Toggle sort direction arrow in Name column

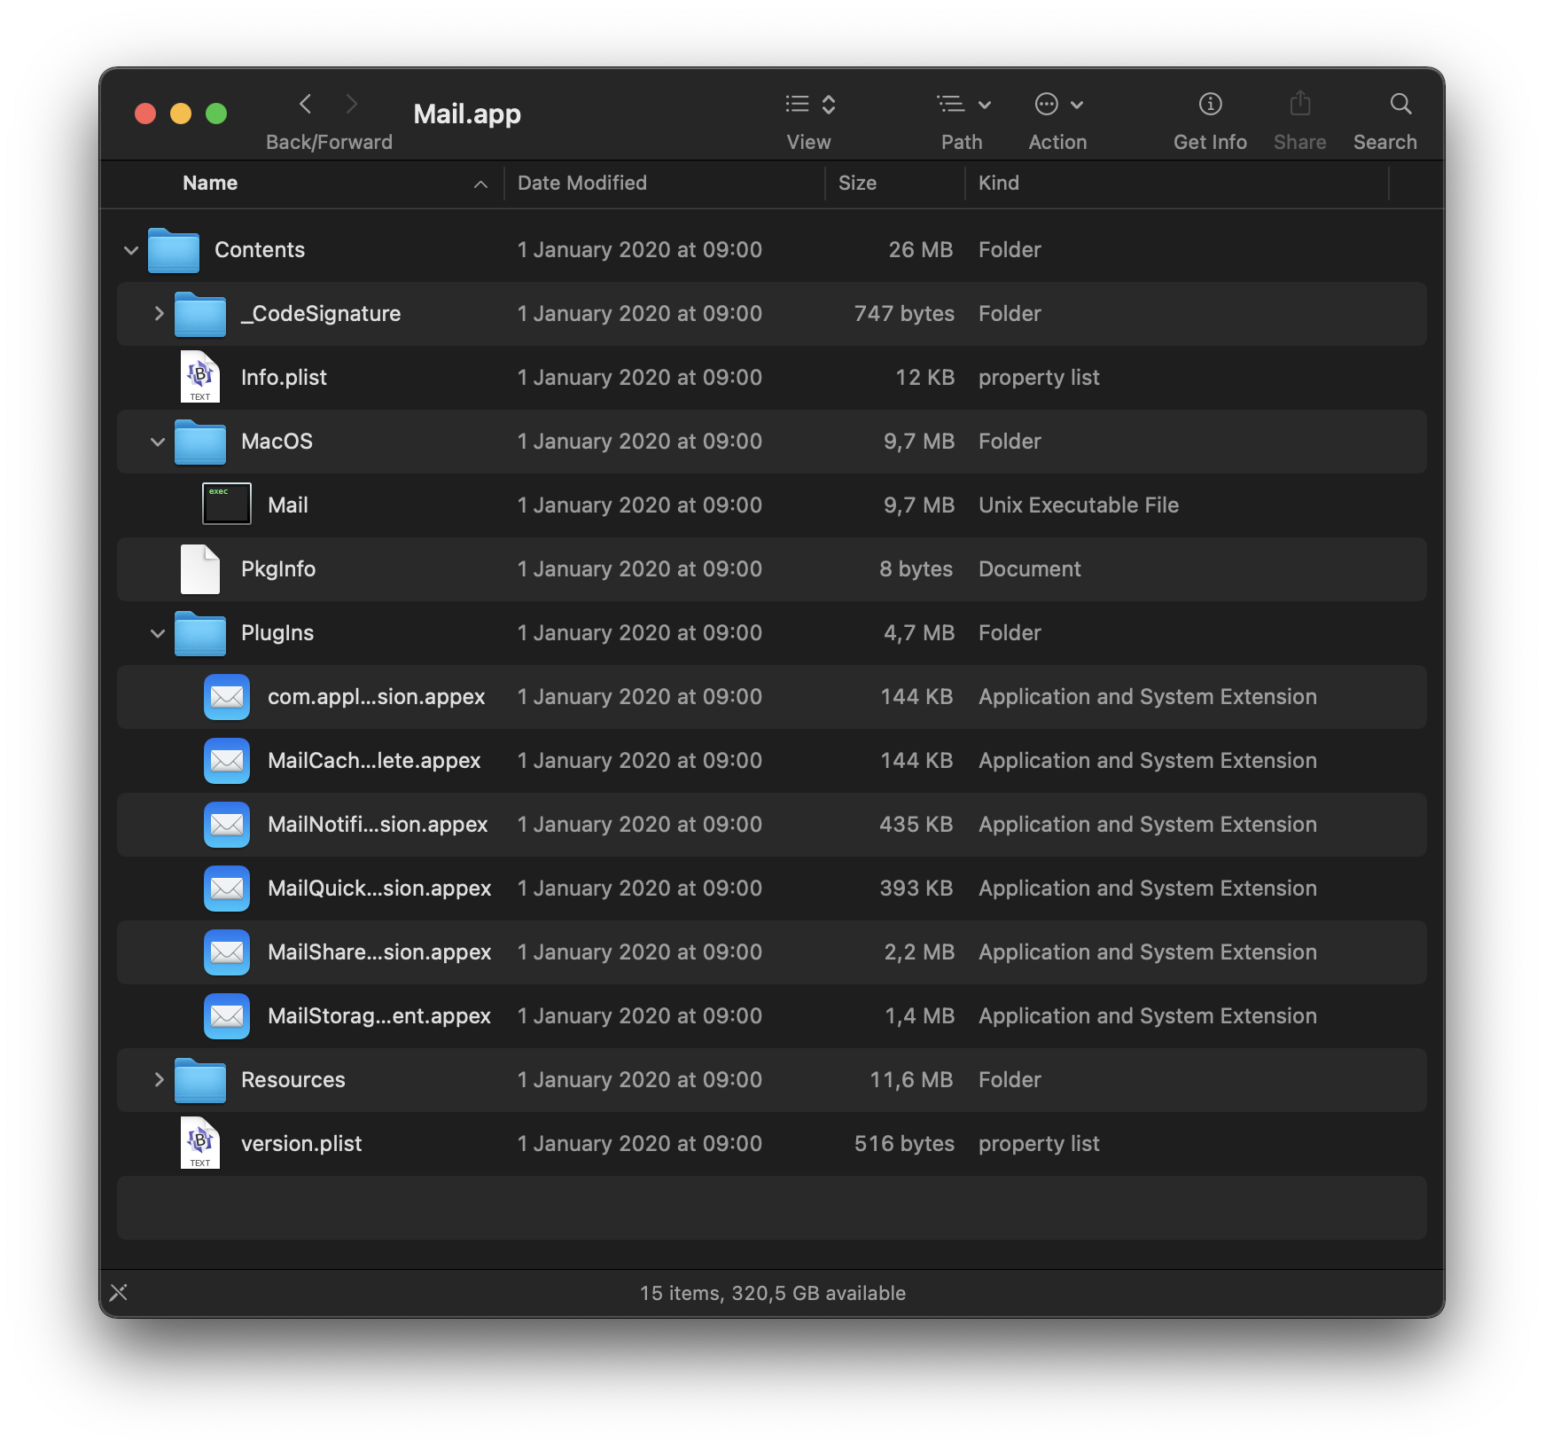[480, 184]
